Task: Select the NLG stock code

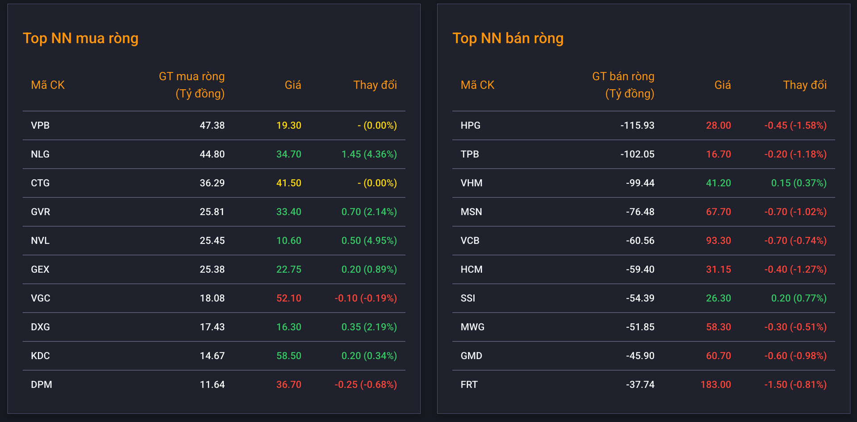Action: [40, 154]
